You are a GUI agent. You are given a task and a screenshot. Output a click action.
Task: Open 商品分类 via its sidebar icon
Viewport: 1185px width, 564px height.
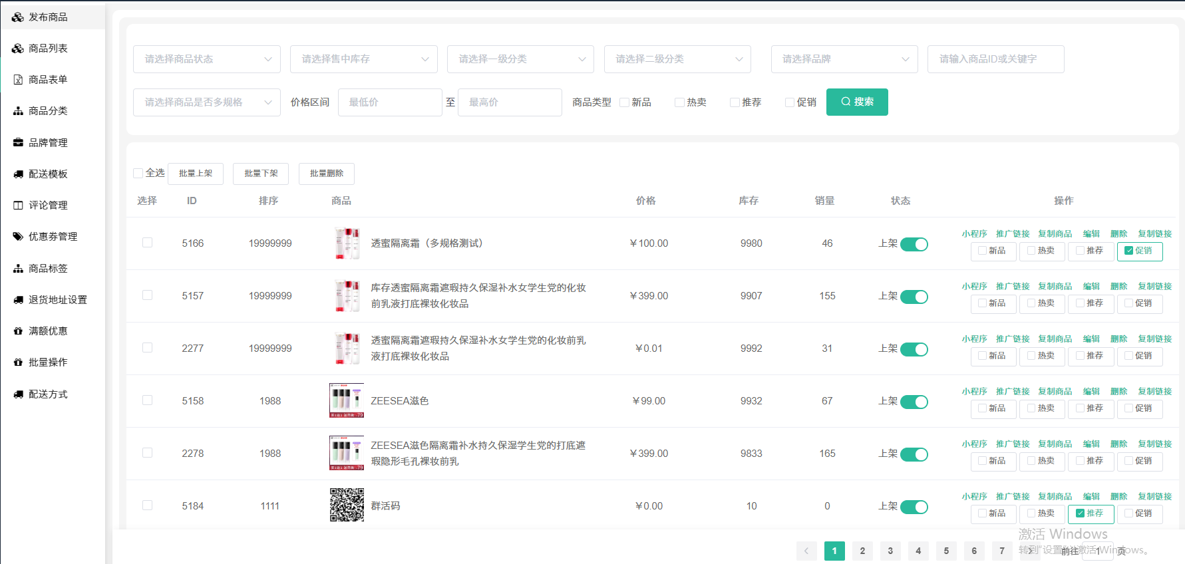tap(18, 111)
